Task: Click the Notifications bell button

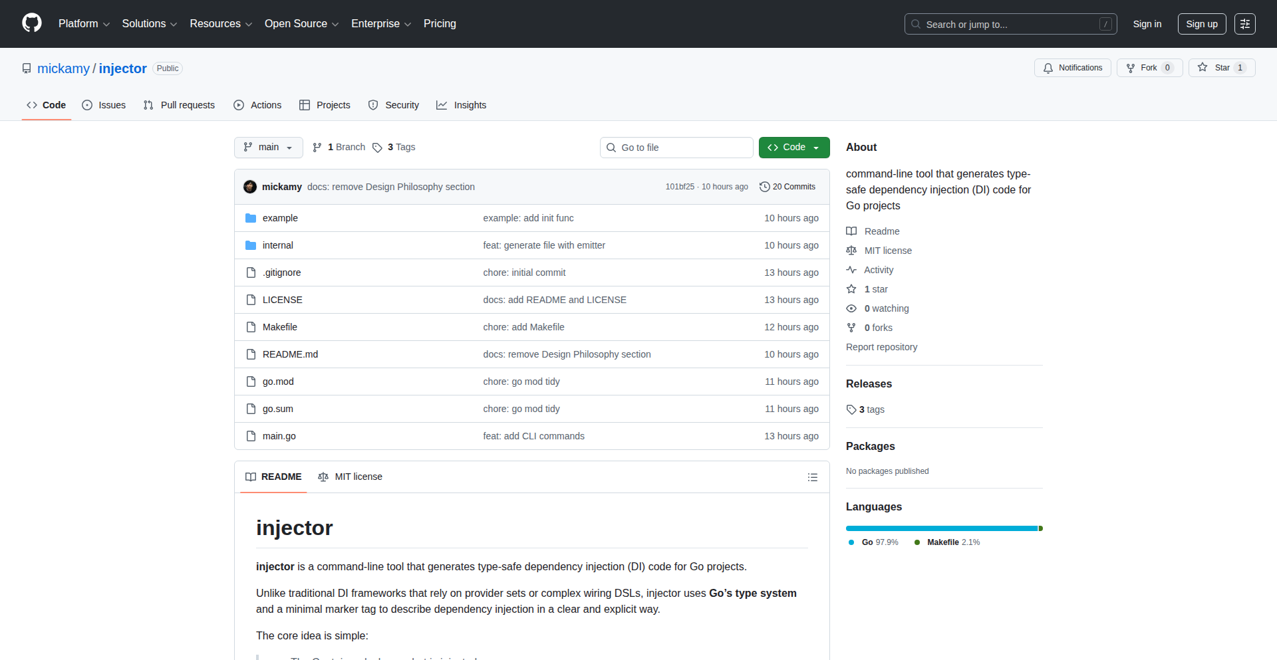Action: pyautogui.click(x=1072, y=68)
